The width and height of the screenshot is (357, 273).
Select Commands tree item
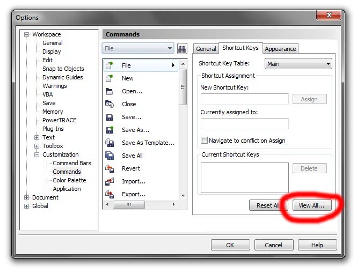tap(67, 172)
